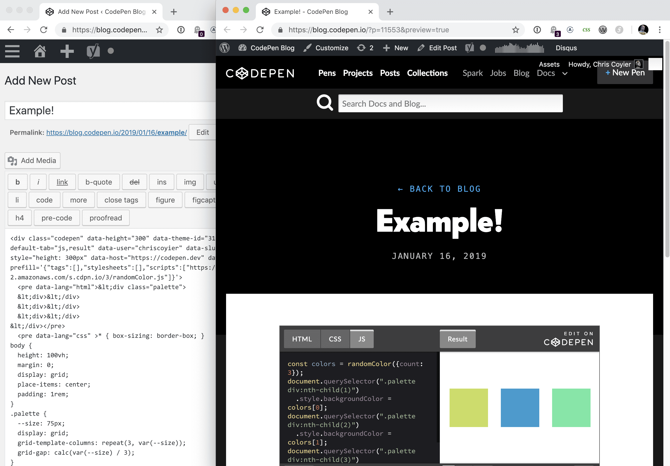Open Spark link in header
The width and height of the screenshot is (670, 466).
[x=472, y=73]
